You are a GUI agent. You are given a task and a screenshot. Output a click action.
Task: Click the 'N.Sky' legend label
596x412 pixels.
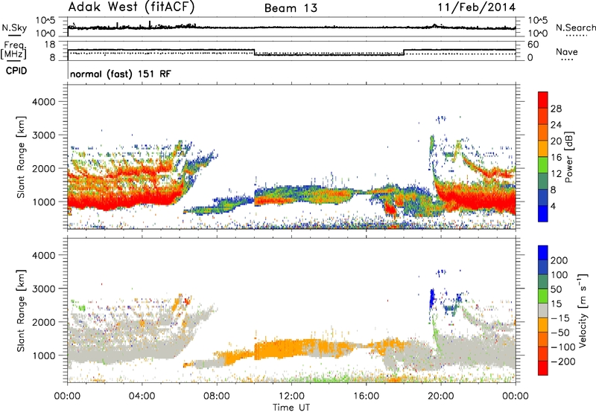click(x=14, y=28)
